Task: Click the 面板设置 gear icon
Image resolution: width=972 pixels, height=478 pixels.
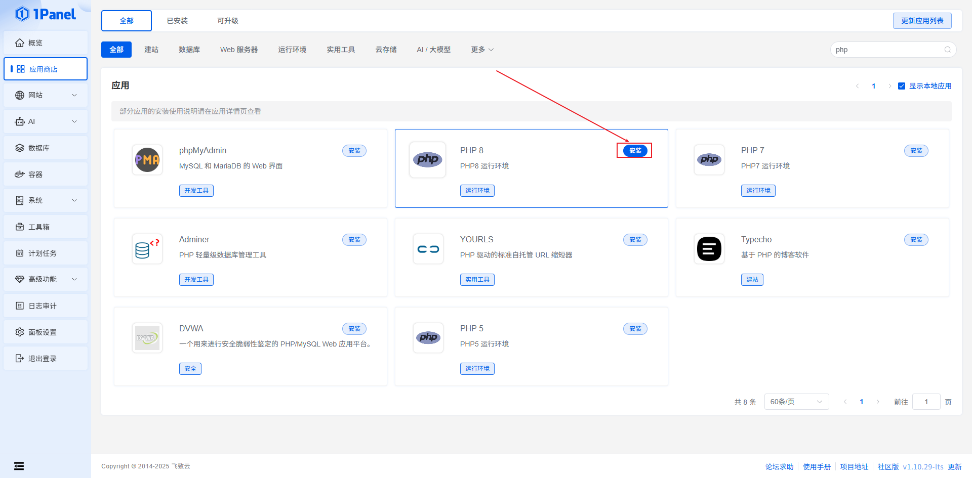Action: coord(20,332)
